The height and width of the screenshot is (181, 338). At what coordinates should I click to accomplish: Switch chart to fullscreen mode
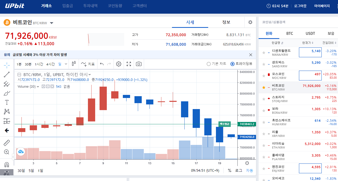coord(129,64)
